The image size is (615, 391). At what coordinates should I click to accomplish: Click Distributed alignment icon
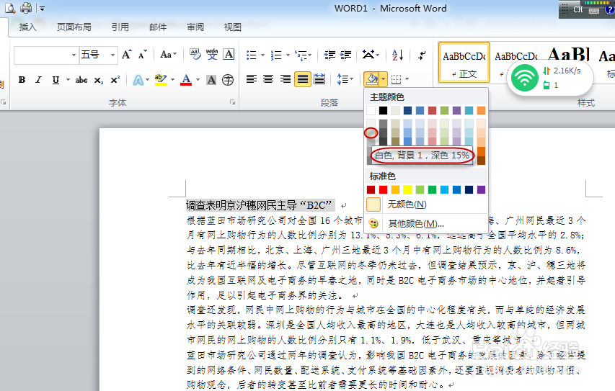pos(319,79)
